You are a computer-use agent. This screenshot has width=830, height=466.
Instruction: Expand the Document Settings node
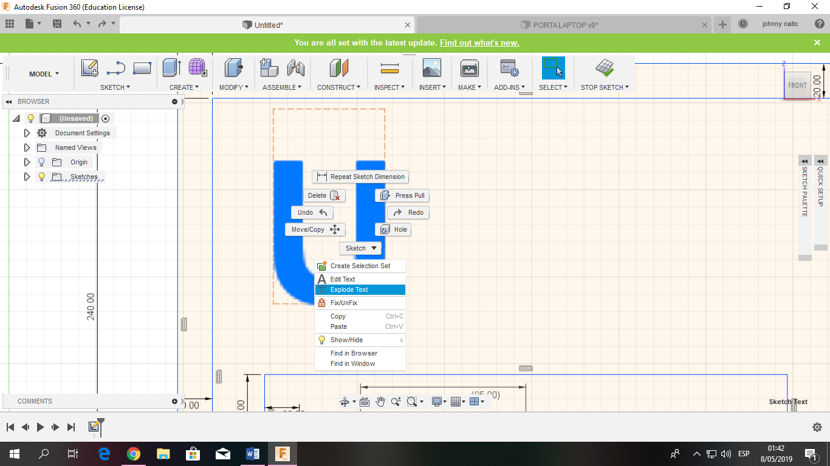(27, 133)
